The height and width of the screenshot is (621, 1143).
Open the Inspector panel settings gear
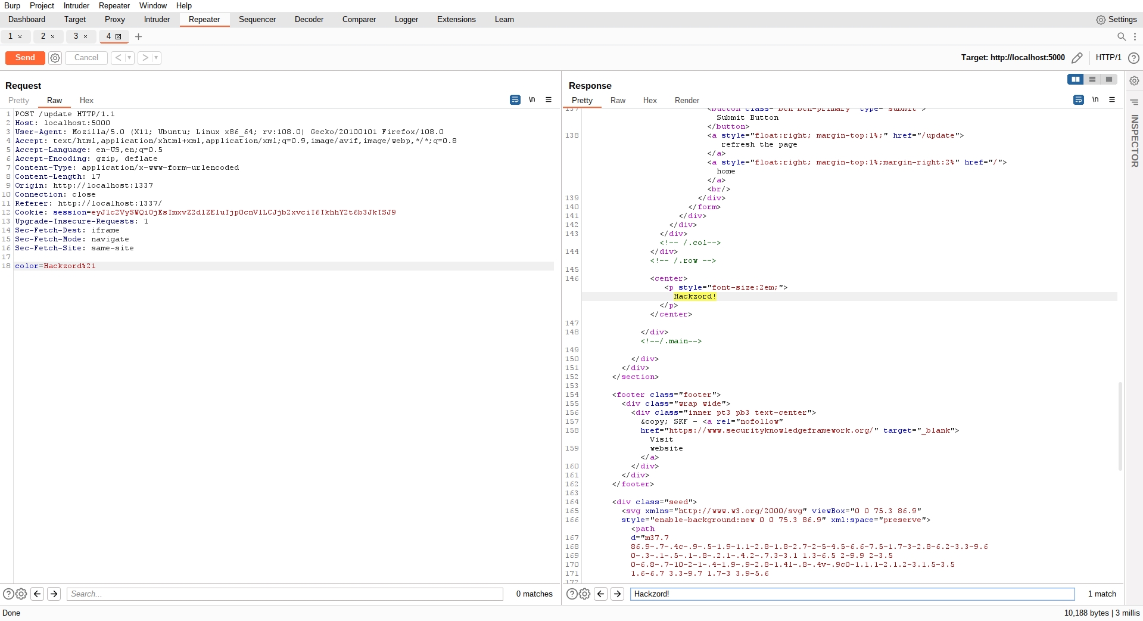tap(1134, 80)
